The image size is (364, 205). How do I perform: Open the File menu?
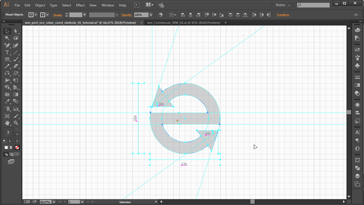[17, 5]
